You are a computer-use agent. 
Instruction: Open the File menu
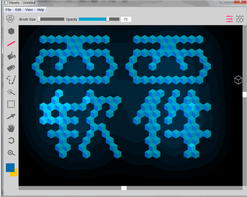click(x=8, y=10)
